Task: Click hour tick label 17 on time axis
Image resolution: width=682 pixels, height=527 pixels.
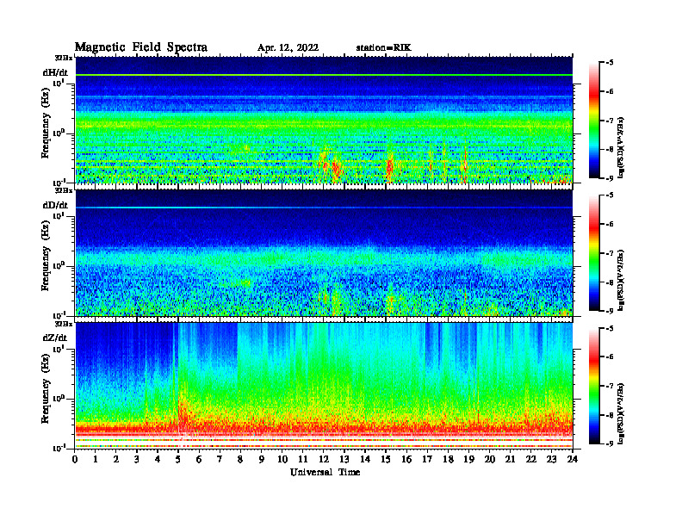Action: point(428,459)
